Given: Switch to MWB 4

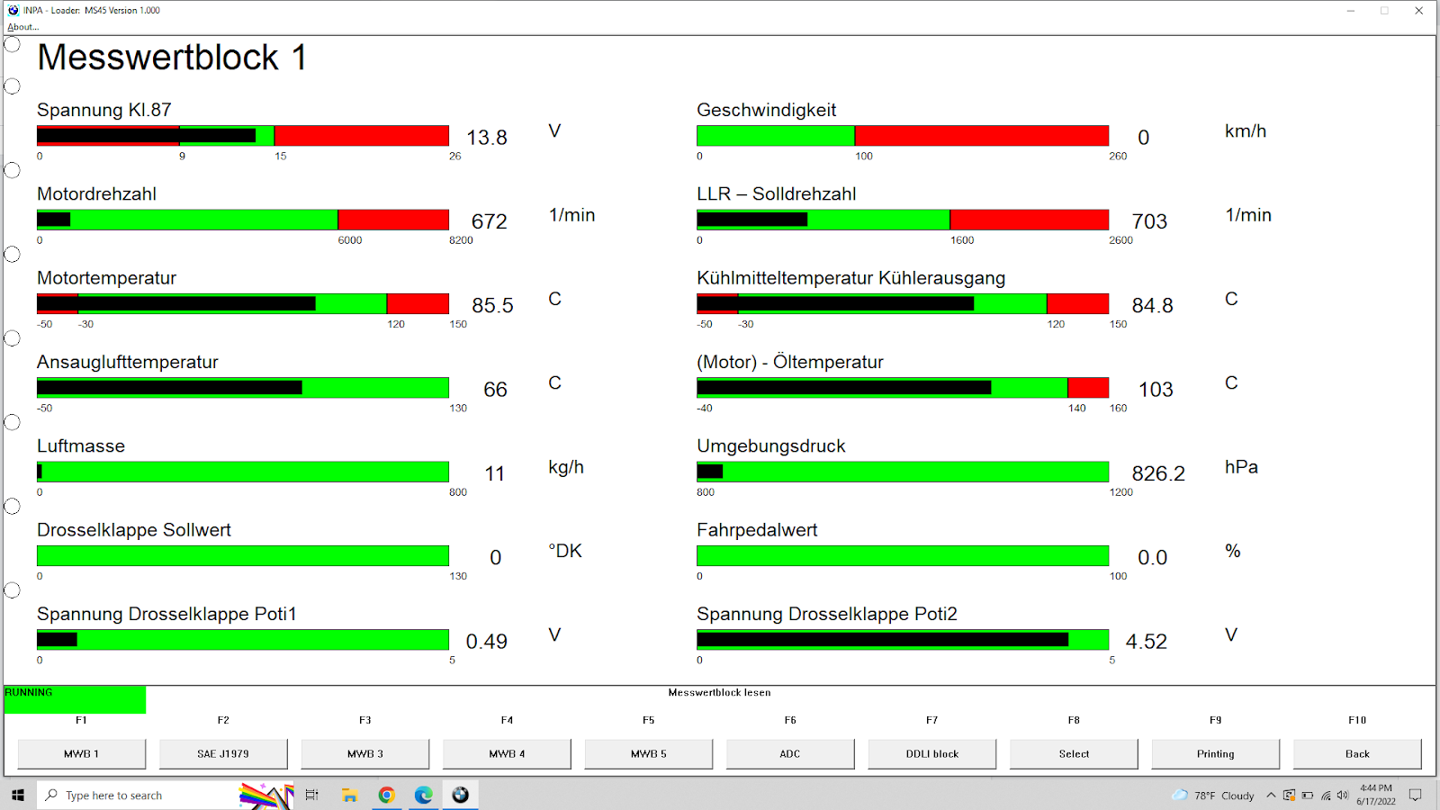Looking at the screenshot, I should [507, 754].
